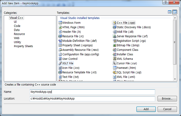Click the templates scrollbar up arrow
This screenshot has width=181, height=116.
pos(175,18)
